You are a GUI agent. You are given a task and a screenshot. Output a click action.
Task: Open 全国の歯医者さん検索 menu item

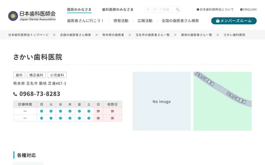pos(180,21)
